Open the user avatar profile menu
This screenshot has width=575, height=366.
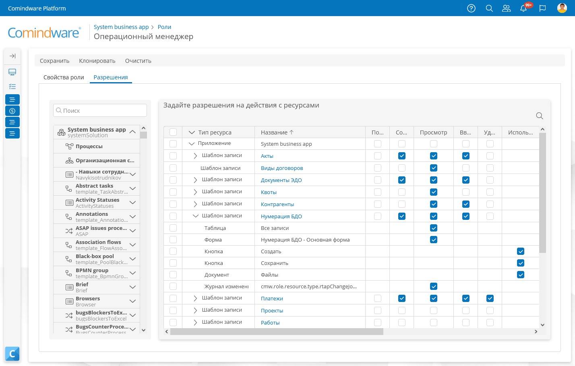[x=562, y=8]
